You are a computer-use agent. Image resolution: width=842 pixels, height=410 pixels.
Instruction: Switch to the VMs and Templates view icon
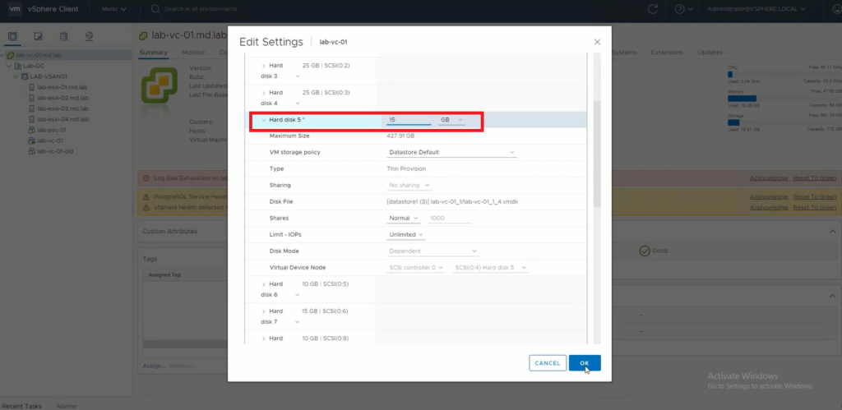38,37
